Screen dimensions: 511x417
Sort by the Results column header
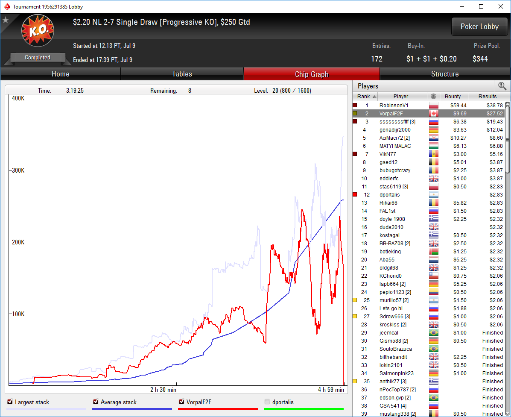(488, 96)
